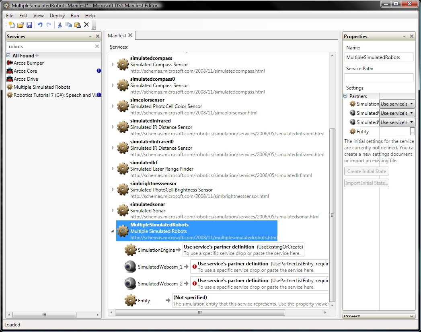
Task: Close the Services panel
Action: point(98,36)
